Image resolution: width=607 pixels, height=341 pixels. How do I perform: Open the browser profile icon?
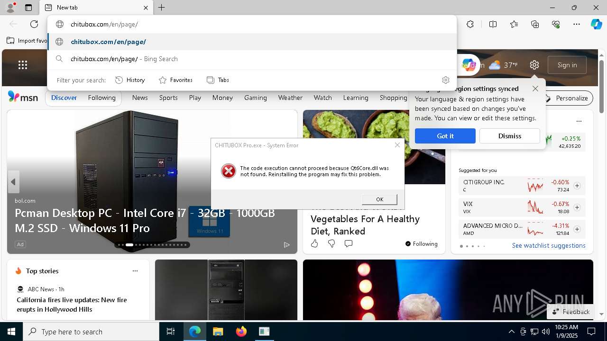[10, 7]
